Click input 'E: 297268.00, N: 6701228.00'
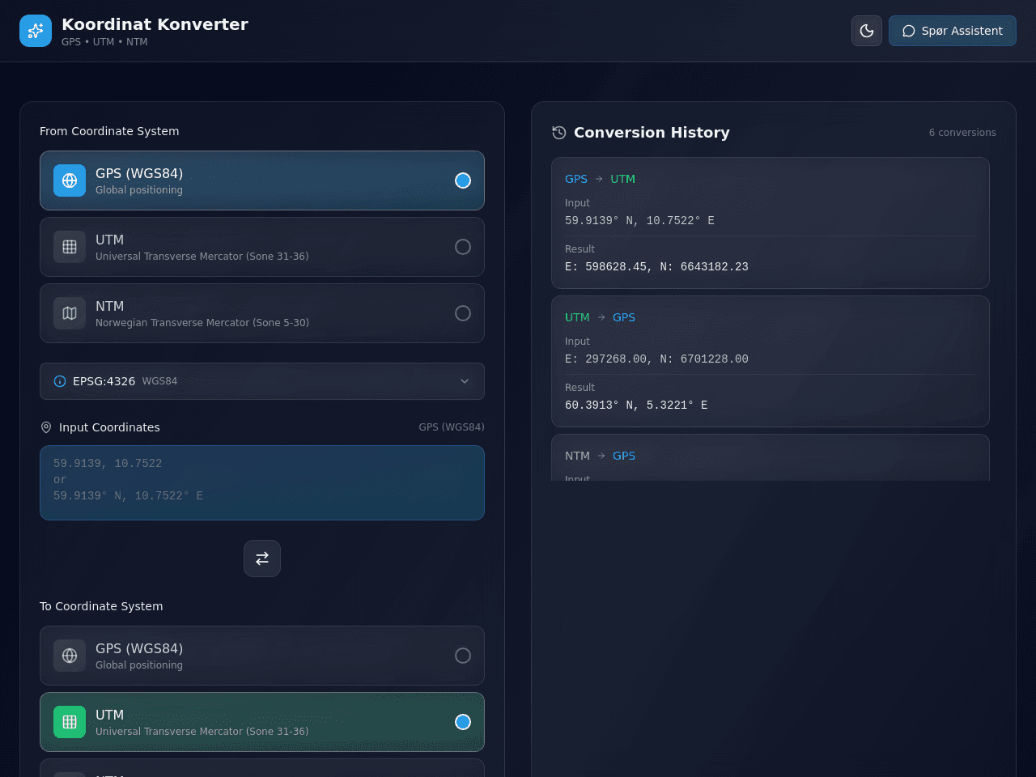The width and height of the screenshot is (1036, 777). click(656, 359)
